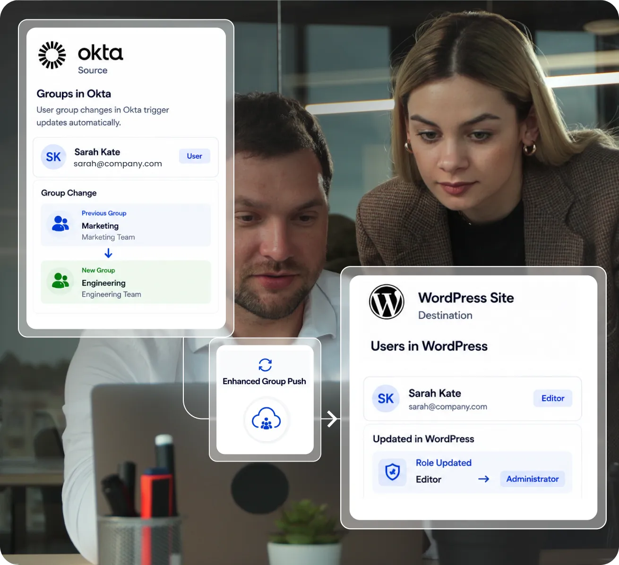Click the SK avatar in WordPress card
619x565 pixels.
(x=386, y=399)
